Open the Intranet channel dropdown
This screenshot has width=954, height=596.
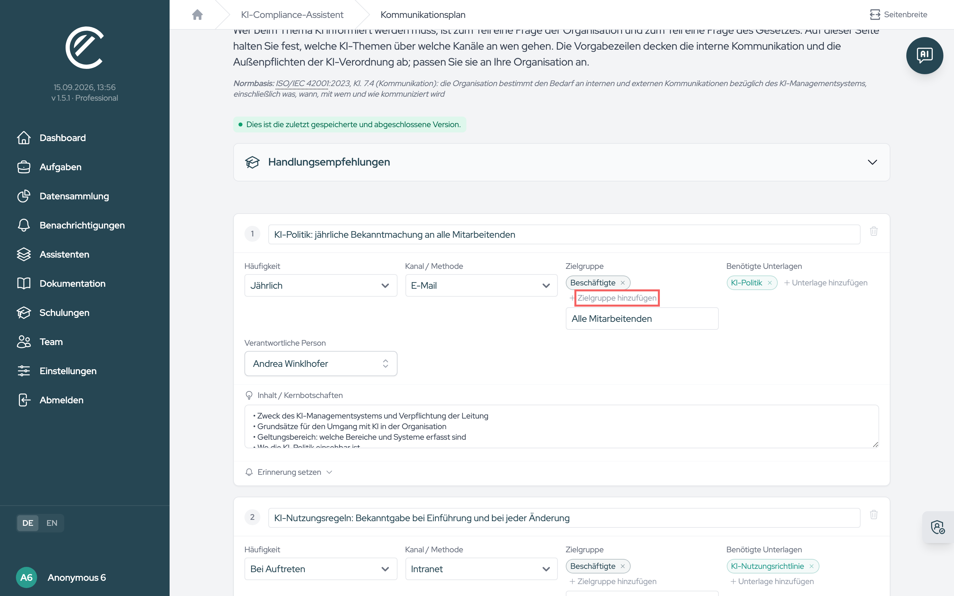[x=481, y=569]
